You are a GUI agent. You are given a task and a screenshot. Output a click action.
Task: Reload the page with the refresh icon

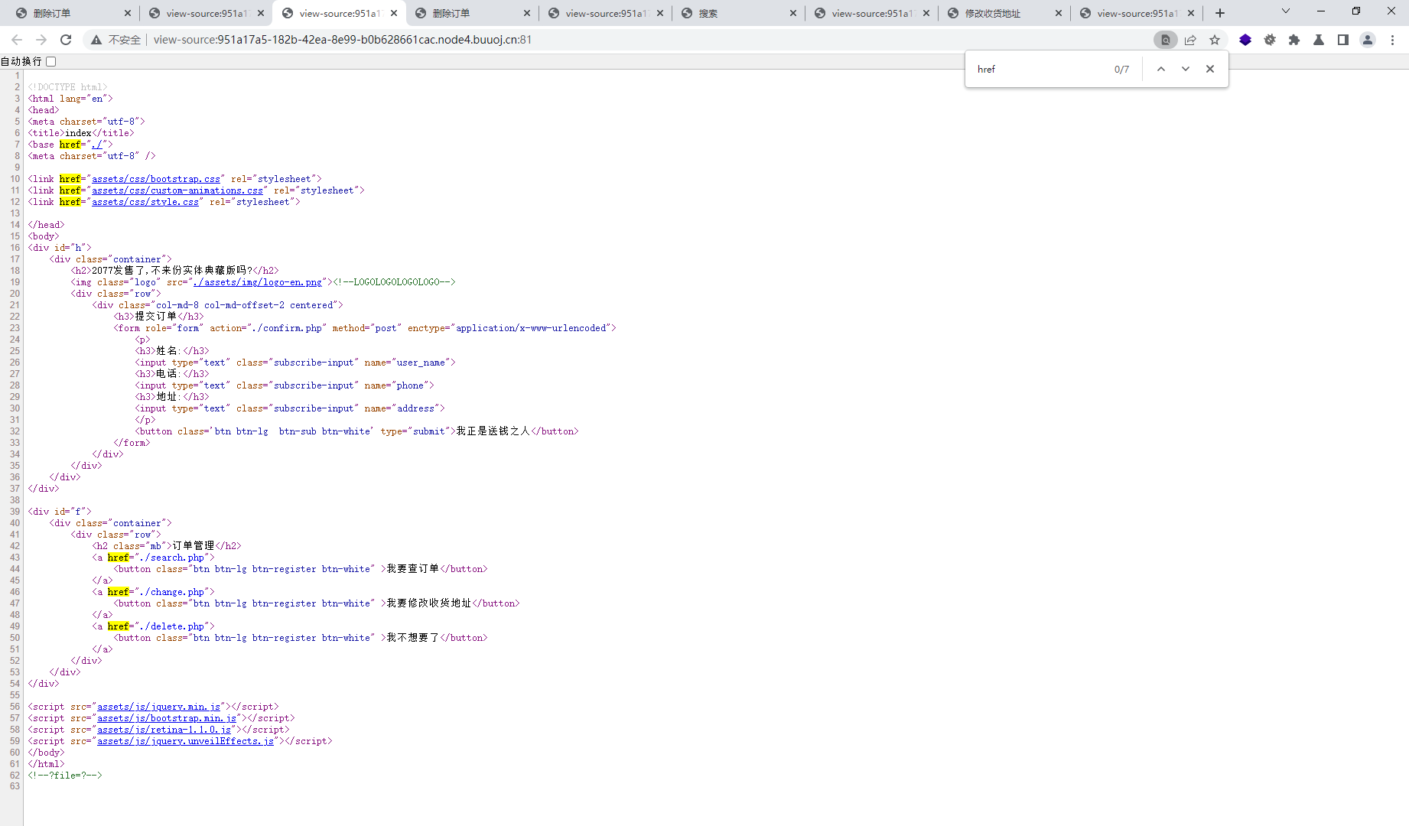(66, 40)
